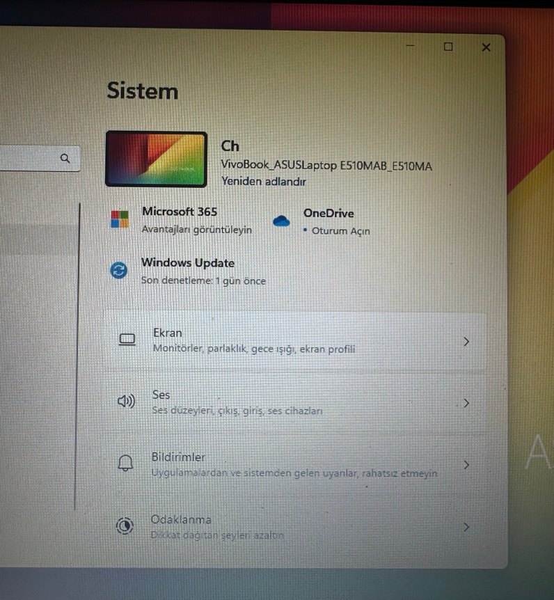Click VivoBook_ASUSLaptop E510MAB_E510MA model text
This screenshot has width=554, height=600.
pos(326,165)
